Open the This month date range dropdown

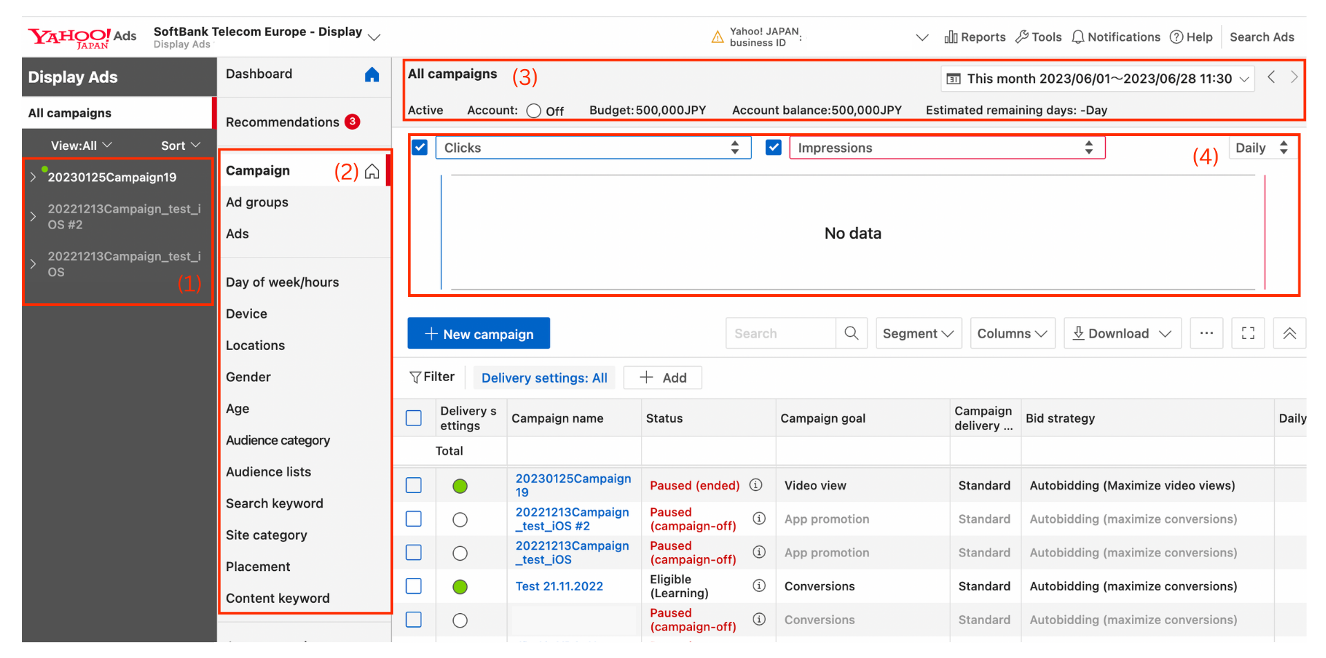1097,79
